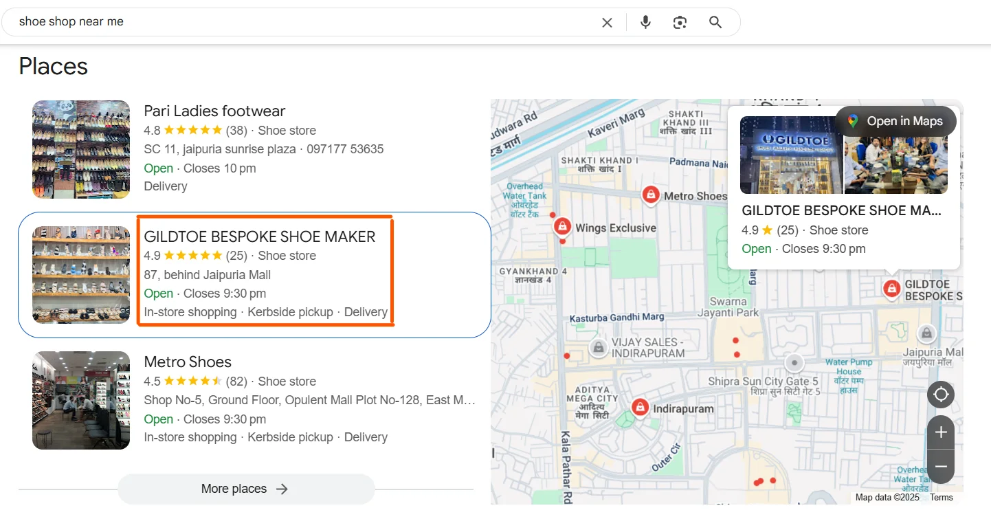The height and width of the screenshot is (519, 991).
Task: Click Vijay Sales grey map pin
Action: pyautogui.click(x=599, y=348)
